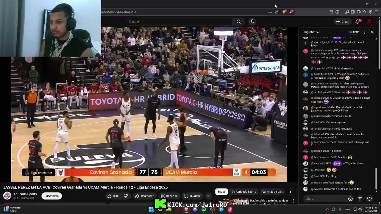
Task: Open the emoji picker in chat
Action: [350, 199]
